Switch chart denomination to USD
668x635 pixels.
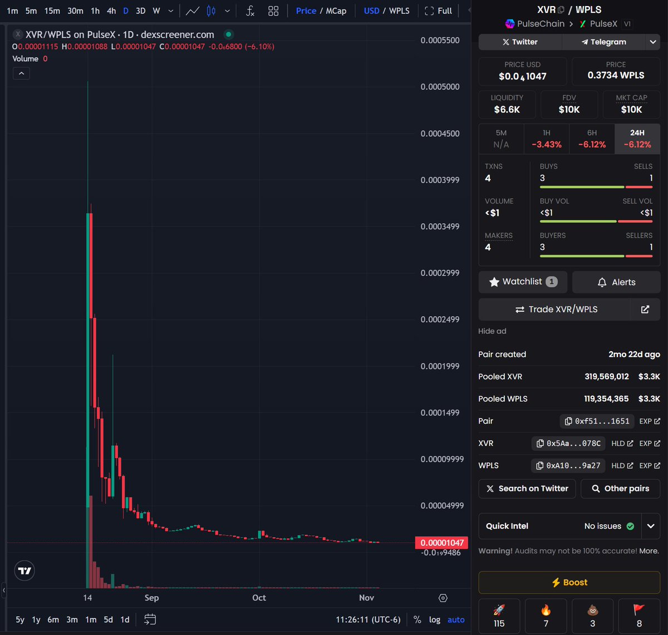point(372,11)
